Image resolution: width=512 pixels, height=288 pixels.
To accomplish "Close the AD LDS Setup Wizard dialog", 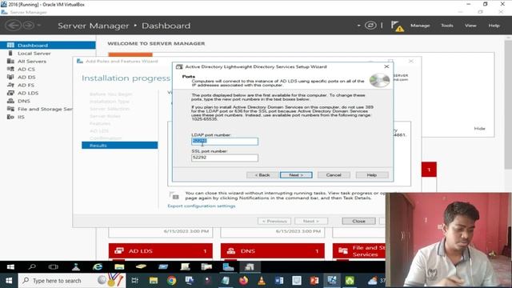I will 386,66.
